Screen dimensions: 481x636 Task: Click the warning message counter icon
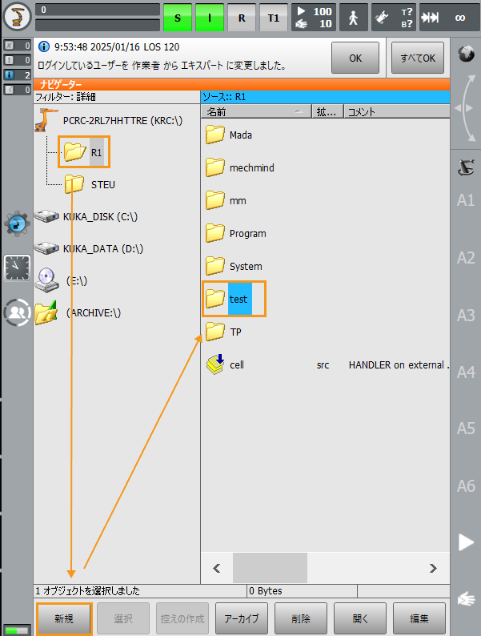click(17, 60)
